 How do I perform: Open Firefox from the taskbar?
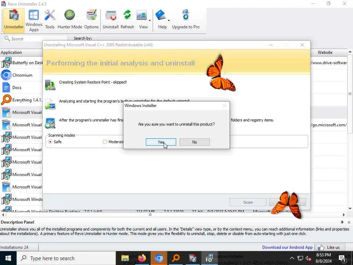coord(142,258)
